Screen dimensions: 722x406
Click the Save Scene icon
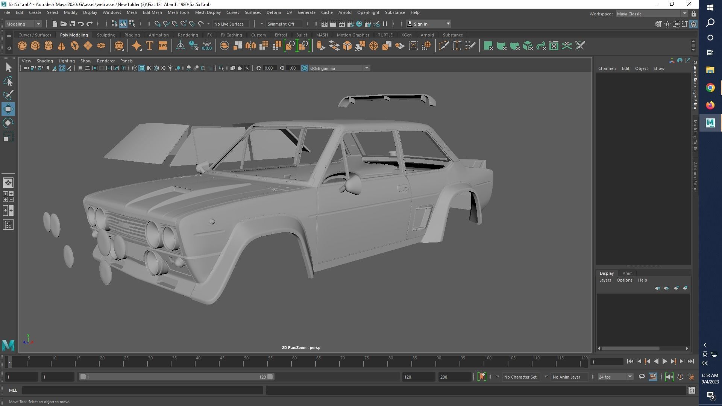72,24
